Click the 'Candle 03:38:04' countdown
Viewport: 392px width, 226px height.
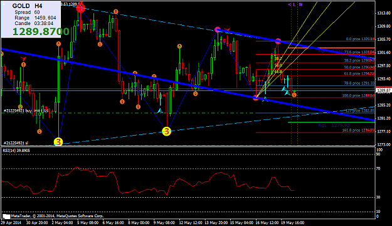(x=34, y=23)
